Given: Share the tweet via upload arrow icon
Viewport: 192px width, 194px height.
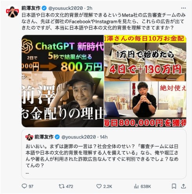Looking at the screenshot, I should (x=183, y=186).
